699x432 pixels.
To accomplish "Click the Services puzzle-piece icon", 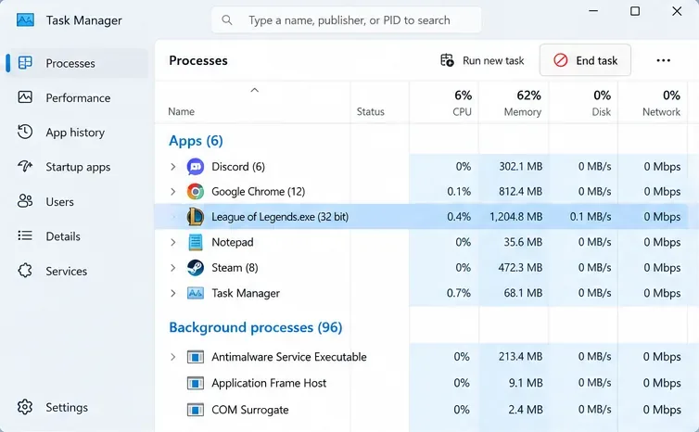I will [x=25, y=270].
